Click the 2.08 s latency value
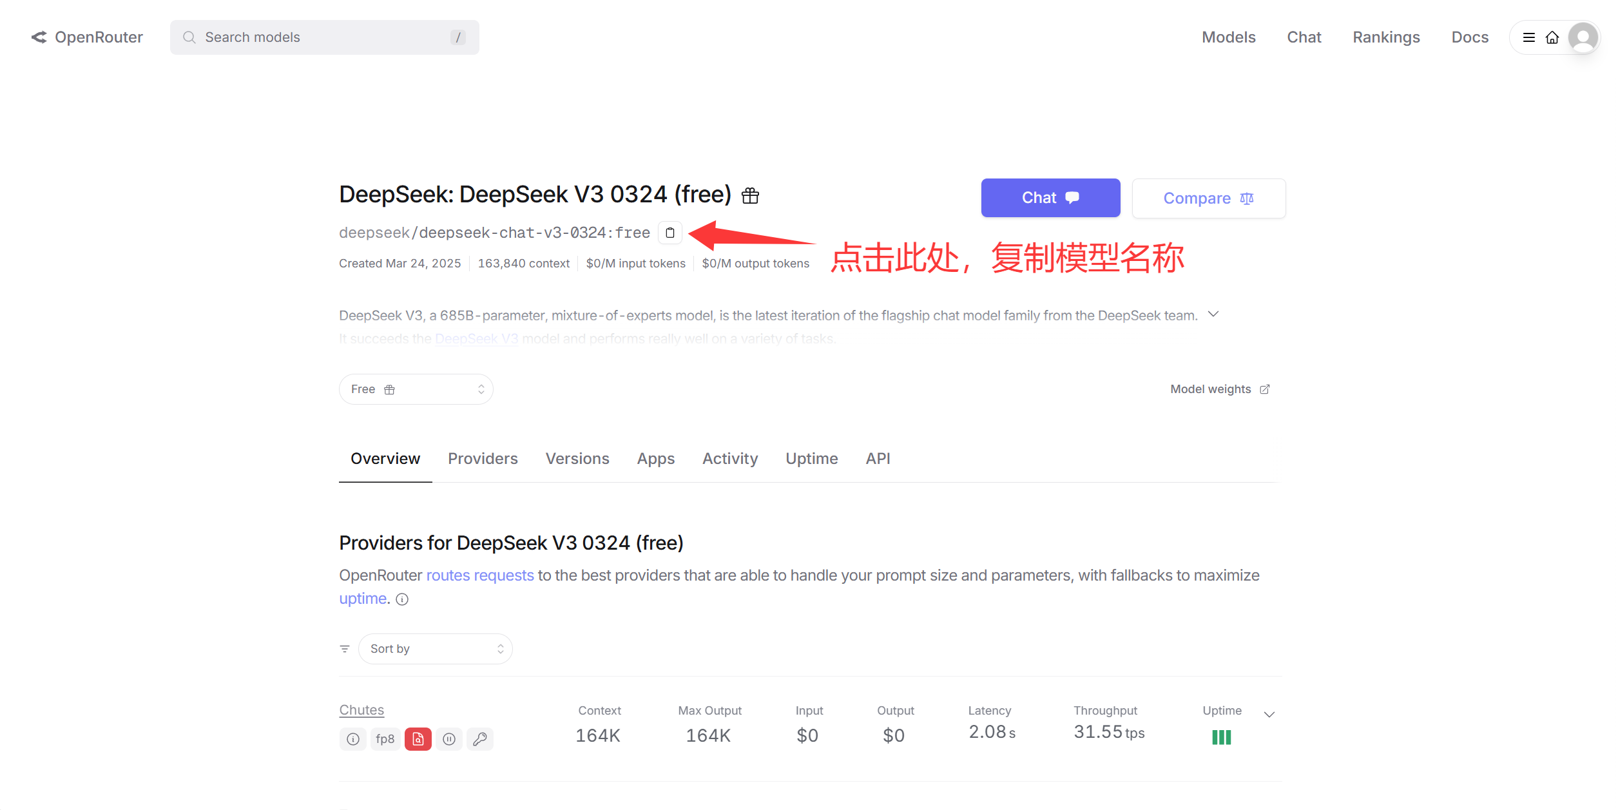1618x810 pixels. point(992,732)
